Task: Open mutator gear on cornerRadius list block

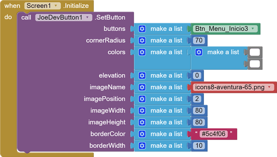Action: [x=142, y=40]
